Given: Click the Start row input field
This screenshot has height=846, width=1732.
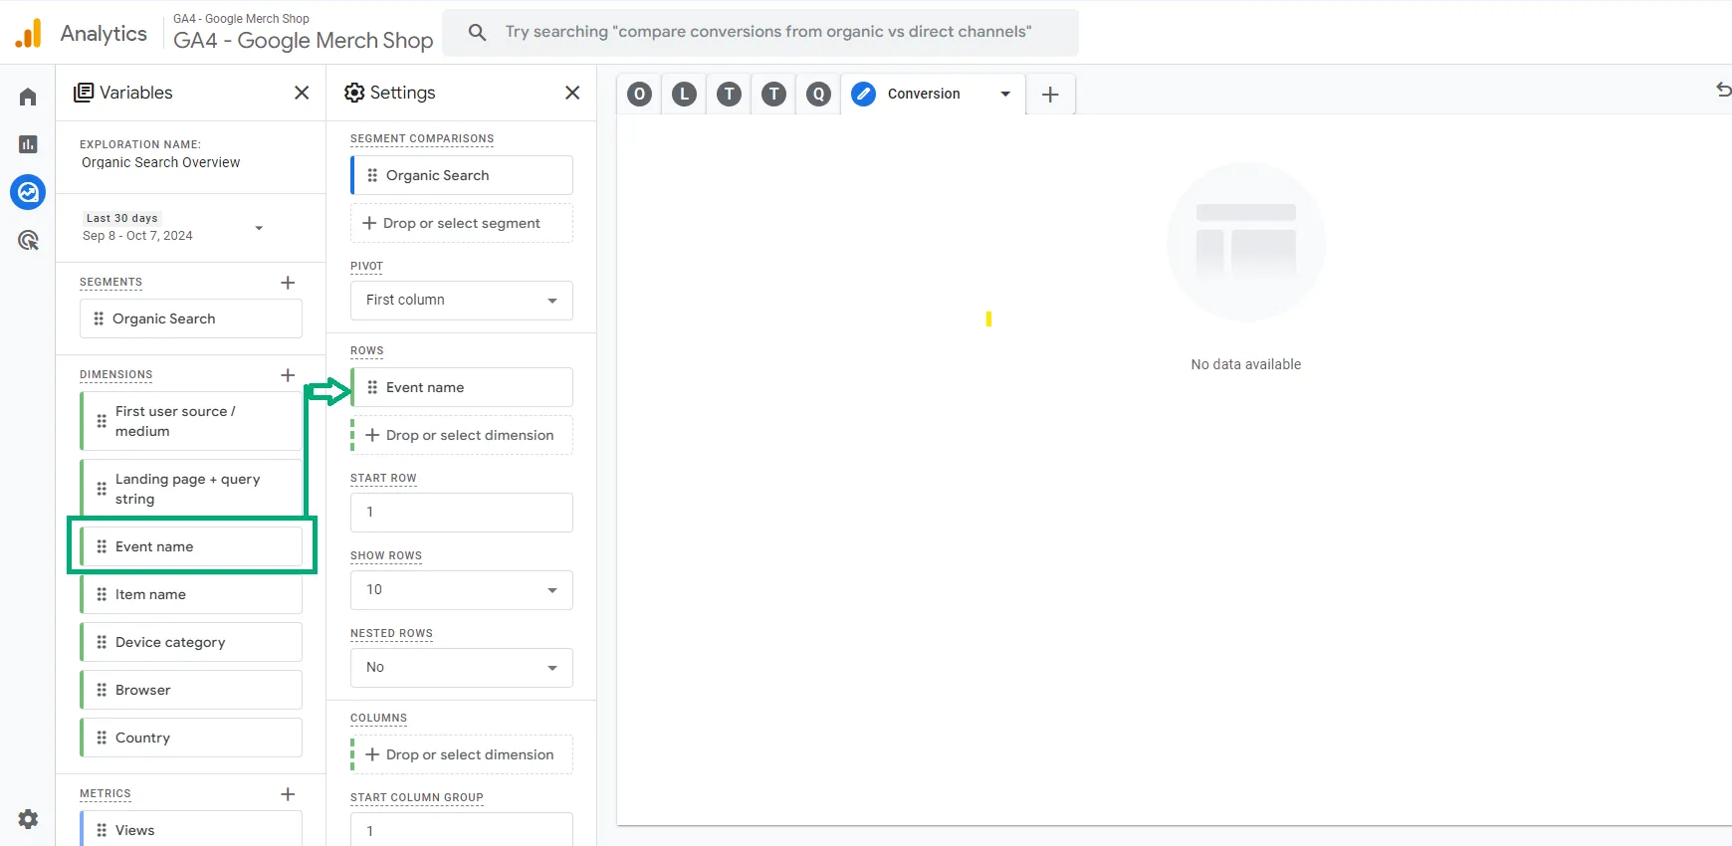Looking at the screenshot, I should [x=462, y=512].
